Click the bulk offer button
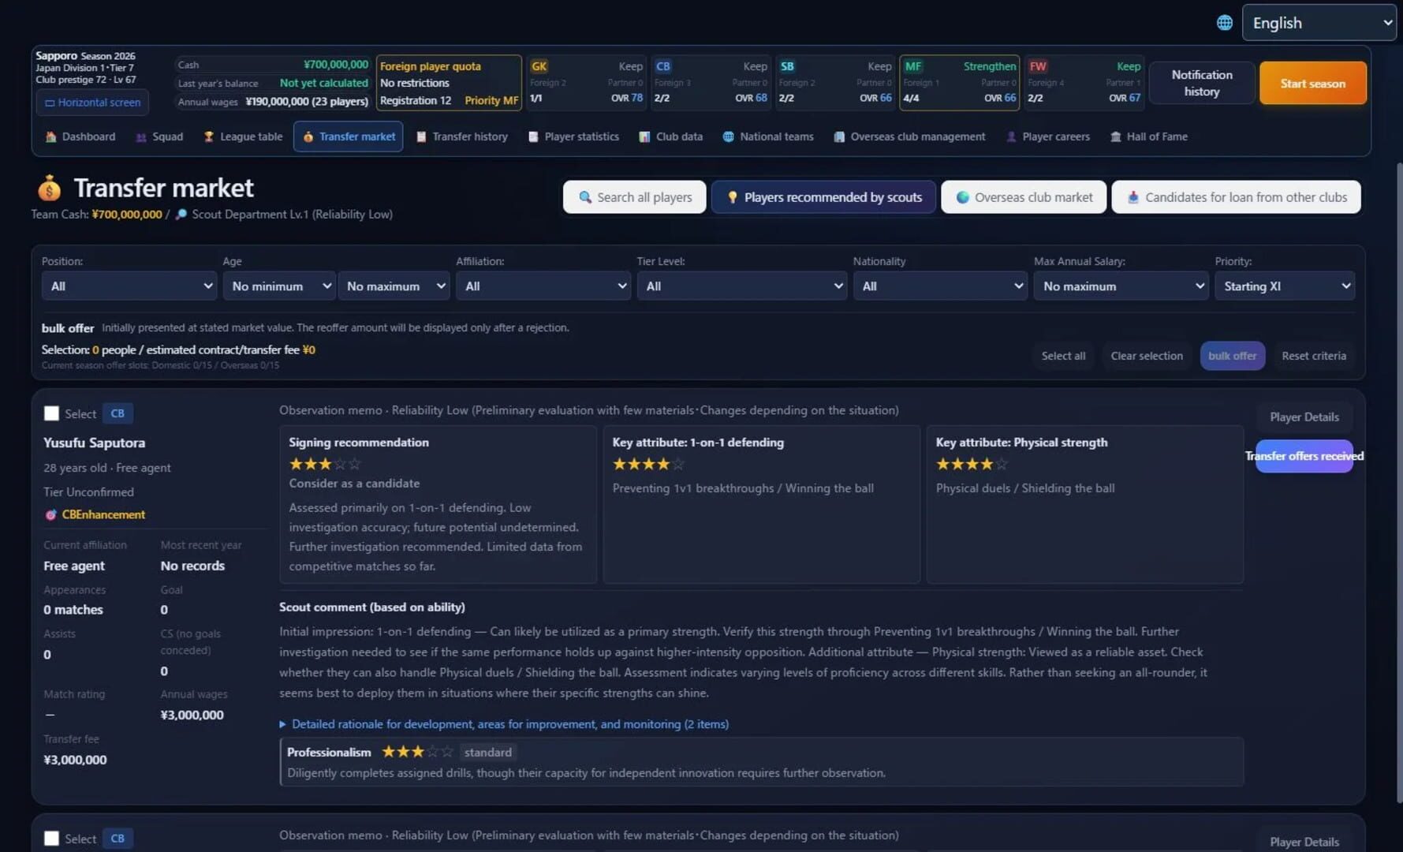1403x852 pixels. coord(1233,356)
